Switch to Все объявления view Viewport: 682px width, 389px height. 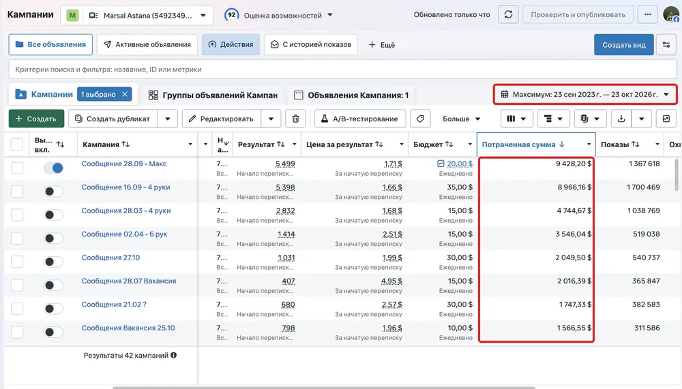[x=50, y=44]
